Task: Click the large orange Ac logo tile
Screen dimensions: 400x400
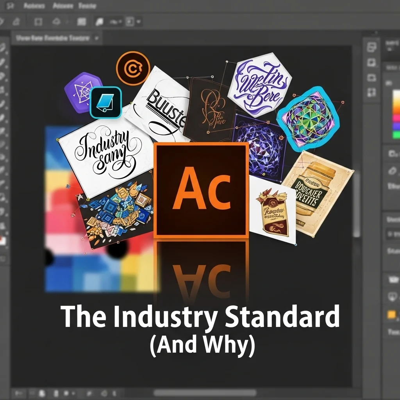Action: pos(201,190)
